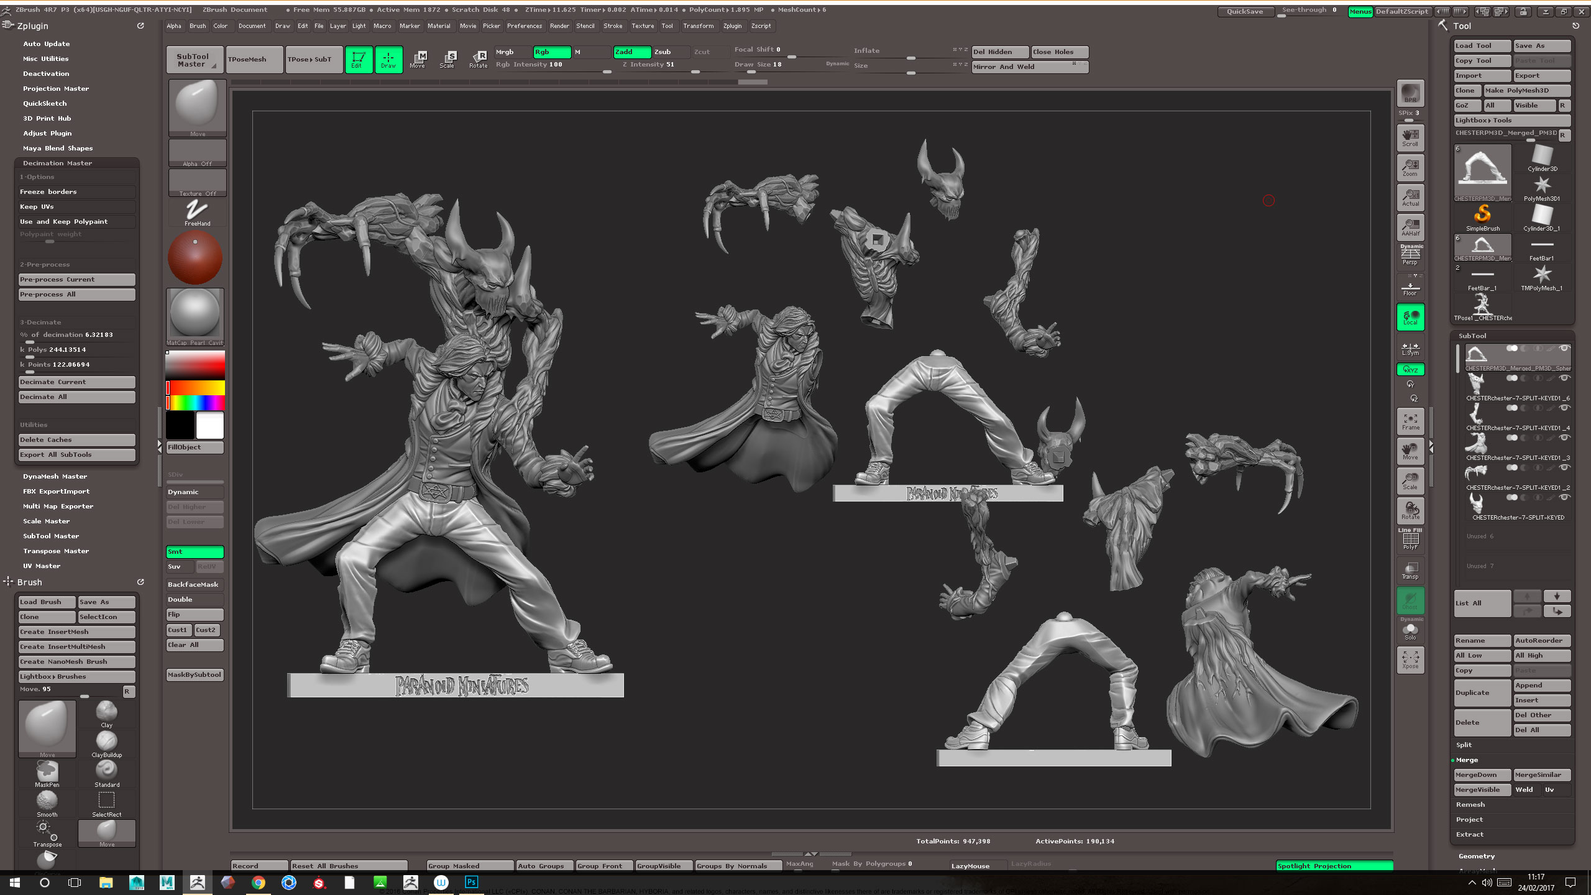Activate the Draw mode icon
The height and width of the screenshot is (895, 1591).
point(388,59)
